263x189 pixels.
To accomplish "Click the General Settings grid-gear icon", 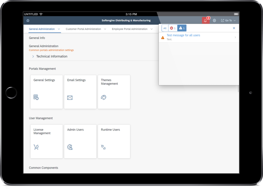I will 36,97.
